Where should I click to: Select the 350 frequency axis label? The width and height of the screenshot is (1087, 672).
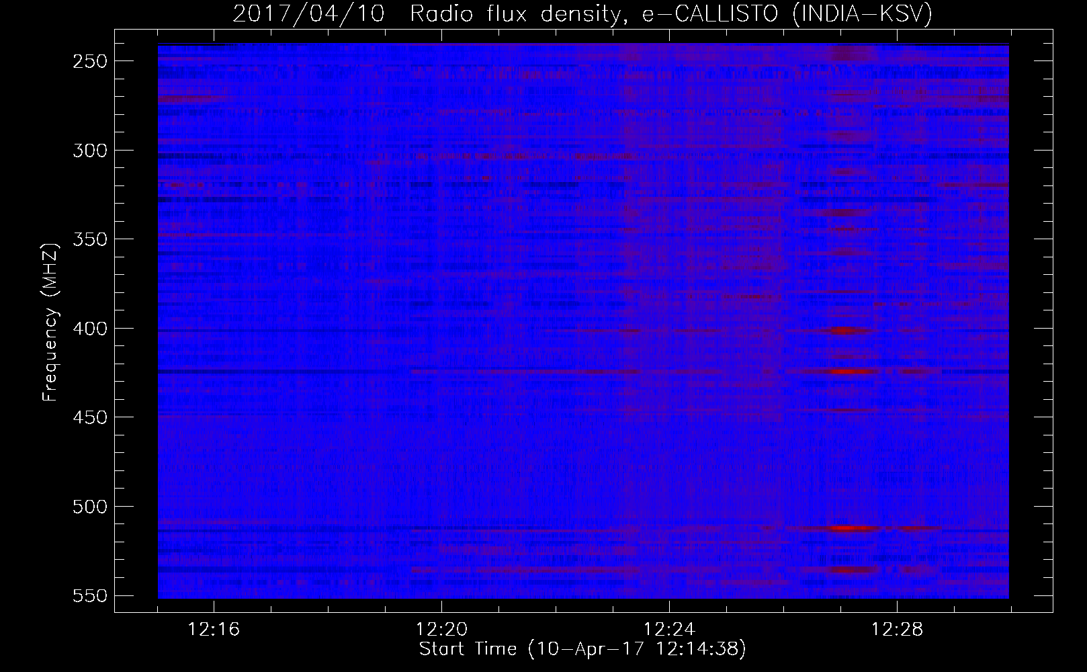89,239
